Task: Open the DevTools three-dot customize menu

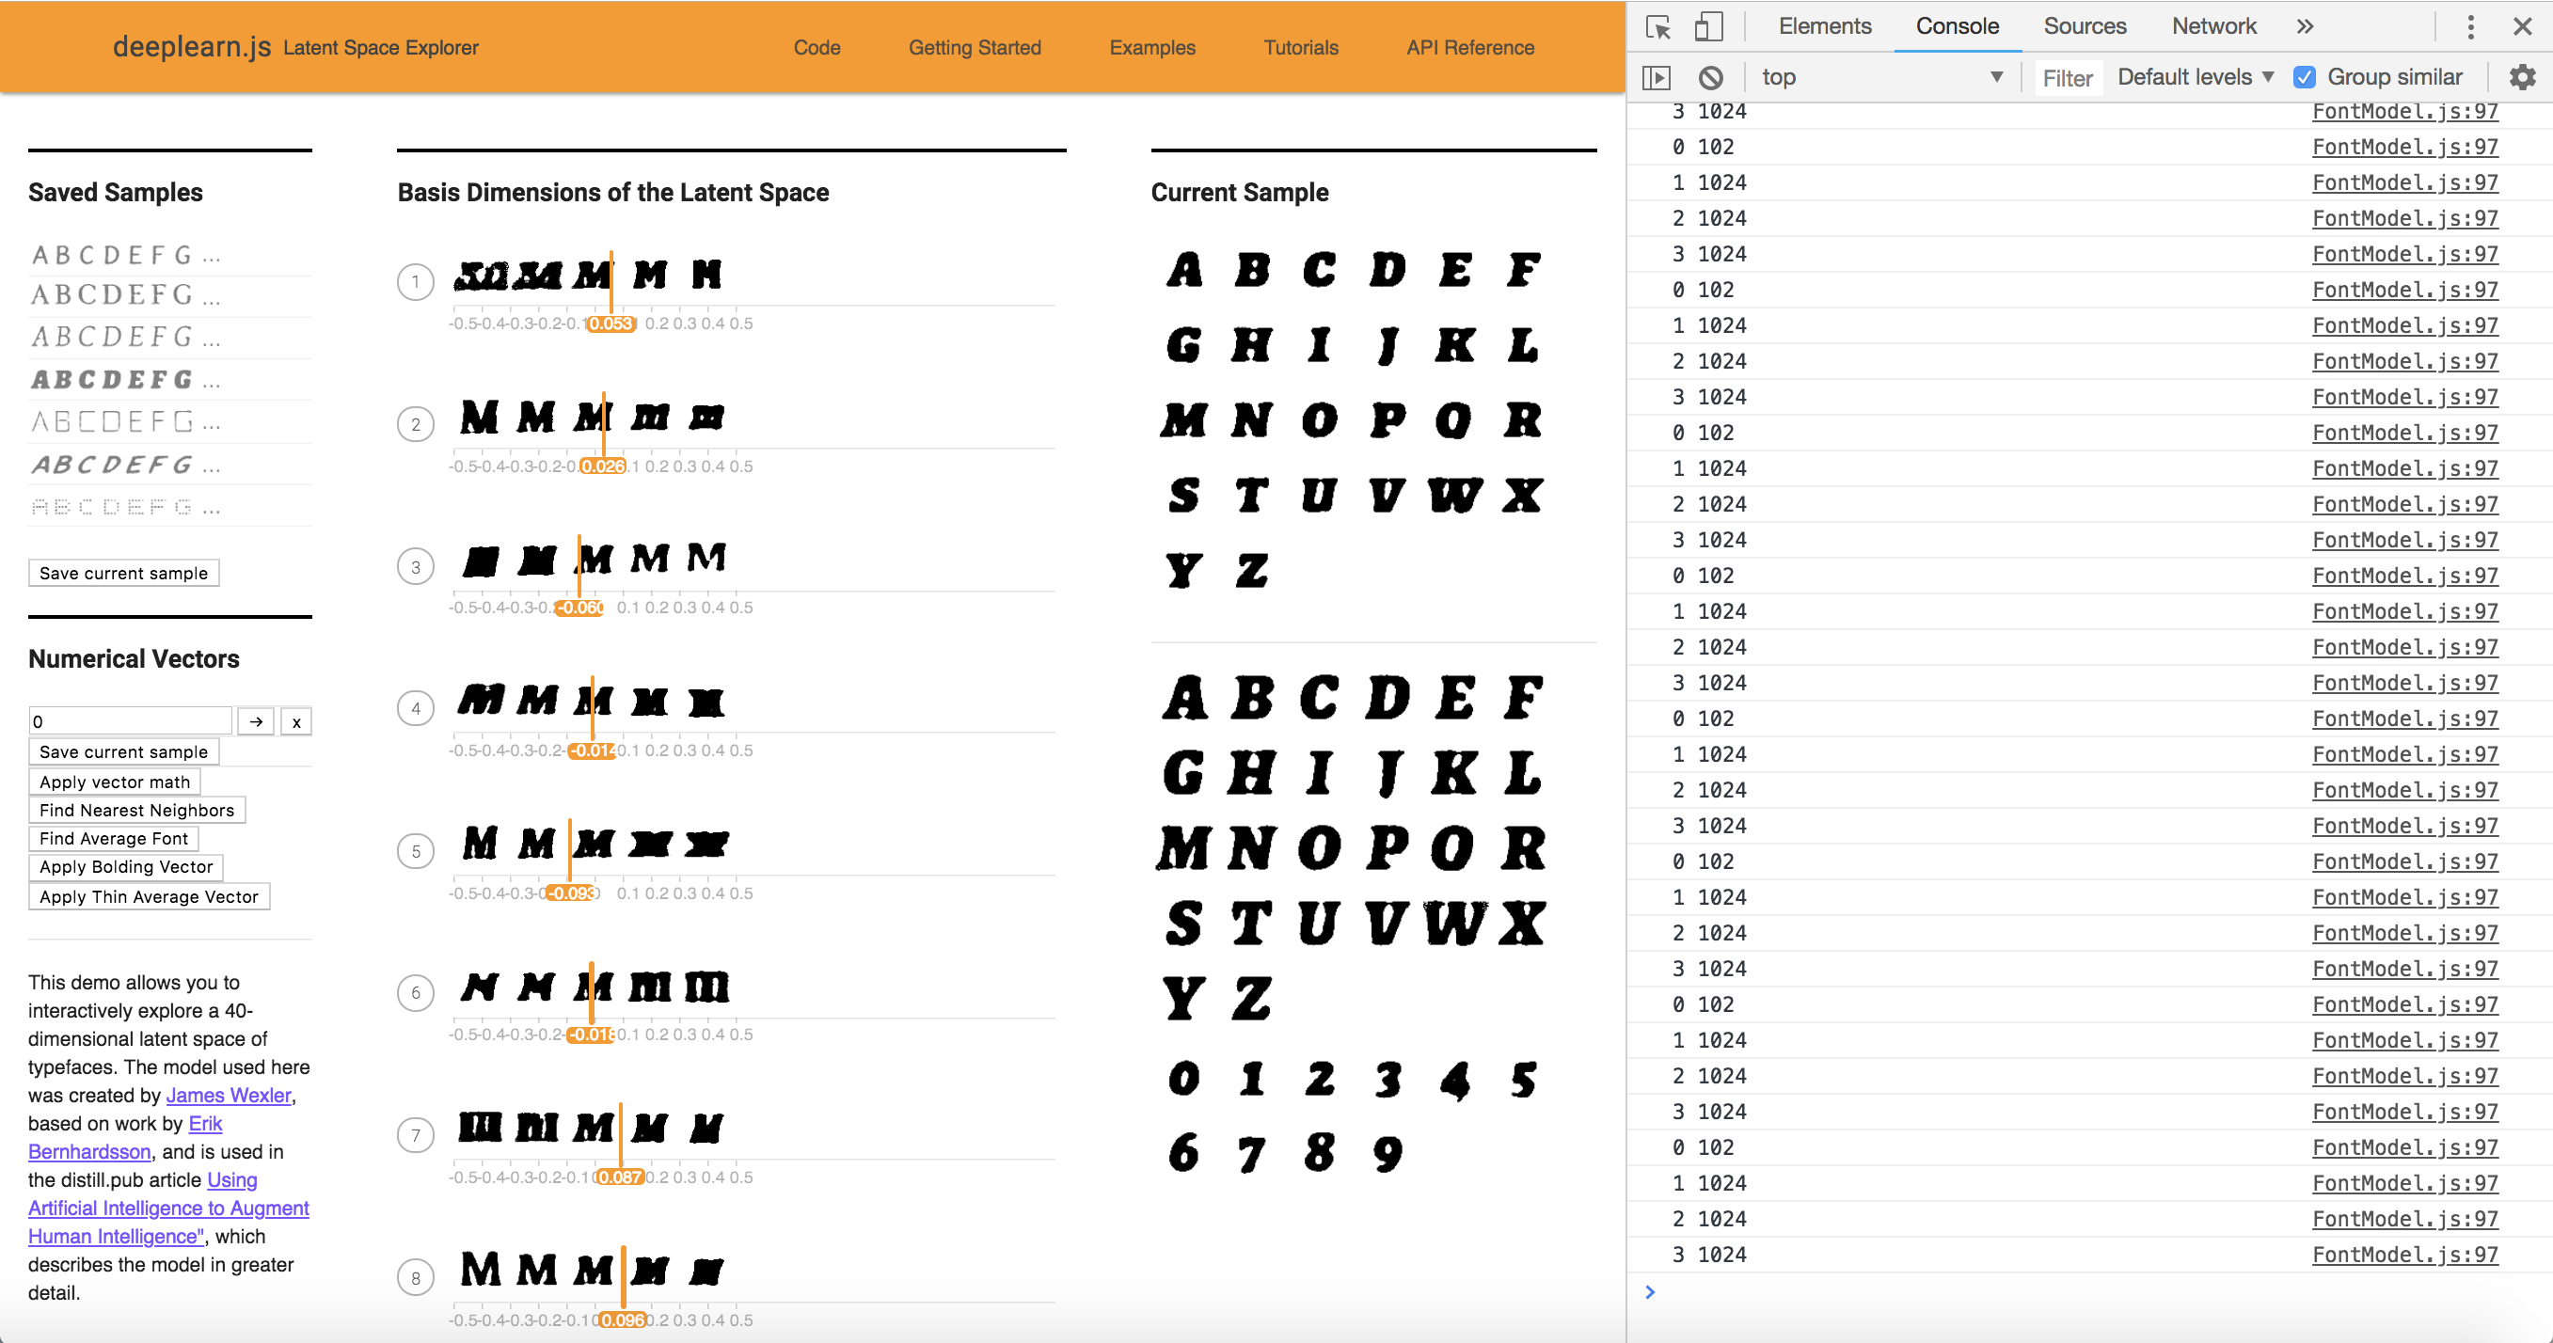Action: tap(2470, 26)
